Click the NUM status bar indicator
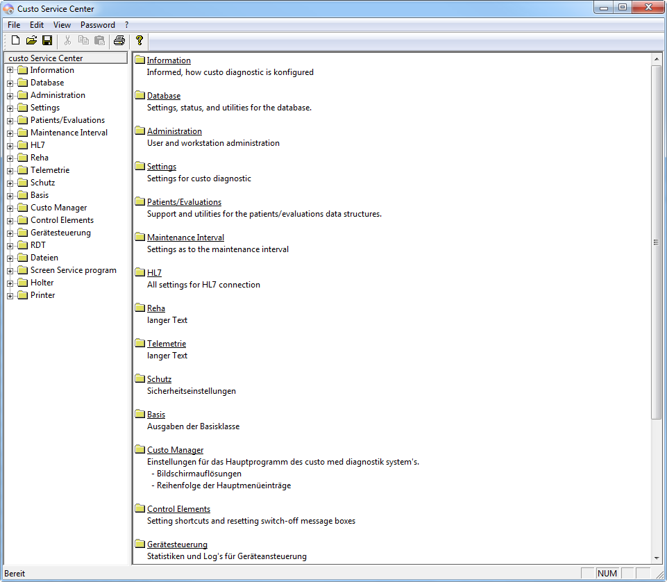The image size is (667, 582). click(x=607, y=574)
